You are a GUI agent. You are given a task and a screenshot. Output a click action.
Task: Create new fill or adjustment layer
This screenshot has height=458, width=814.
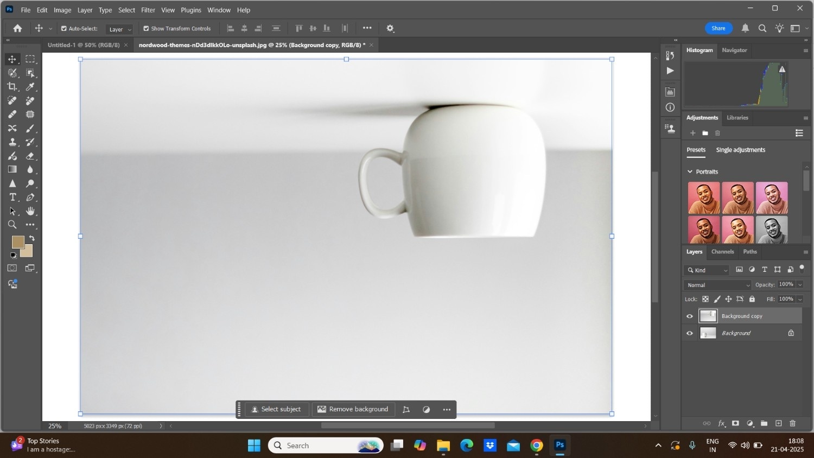tap(750, 423)
